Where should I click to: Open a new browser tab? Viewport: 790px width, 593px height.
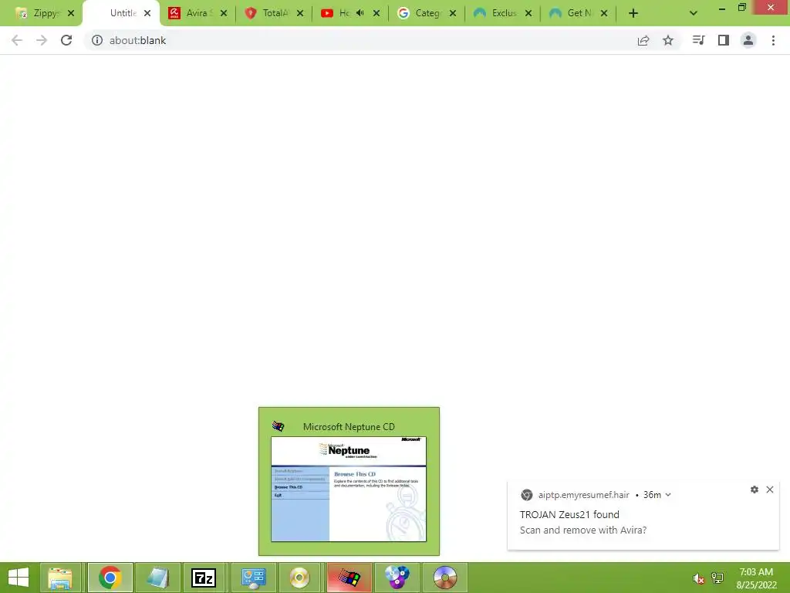coord(633,13)
